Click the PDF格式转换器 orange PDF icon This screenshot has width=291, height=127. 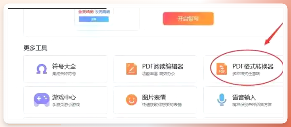click(x=222, y=69)
